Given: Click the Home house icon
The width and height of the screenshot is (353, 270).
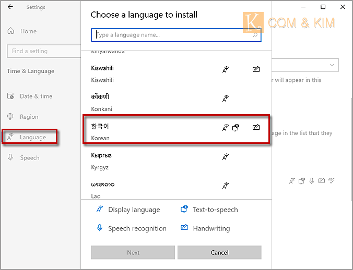Looking at the screenshot, I should pyautogui.click(x=10, y=31).
